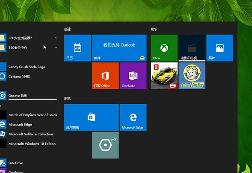Click March of Empires app list icon
Image resolution: width=252 pixels, height=173 pixels.
pyautogui.click(x=3, y=115)
